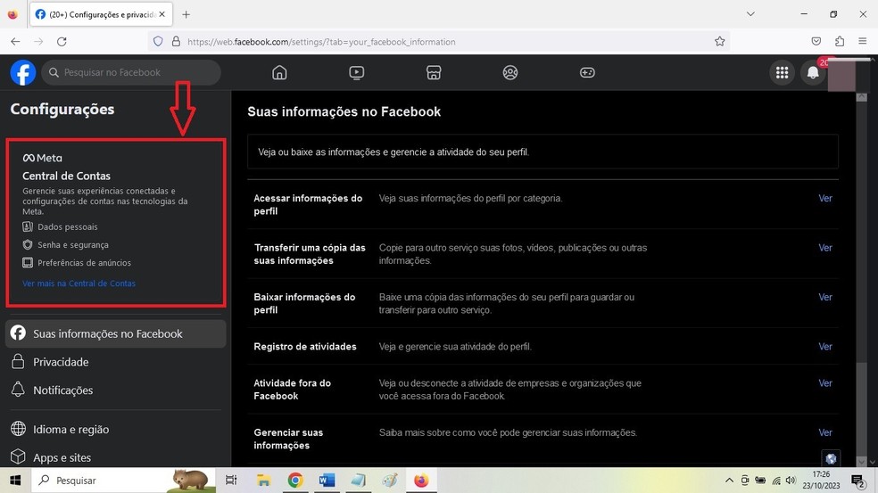Open a new tab with the plus button
The height and width of the screenshot is (493, 878).
[x=186, y=14]
